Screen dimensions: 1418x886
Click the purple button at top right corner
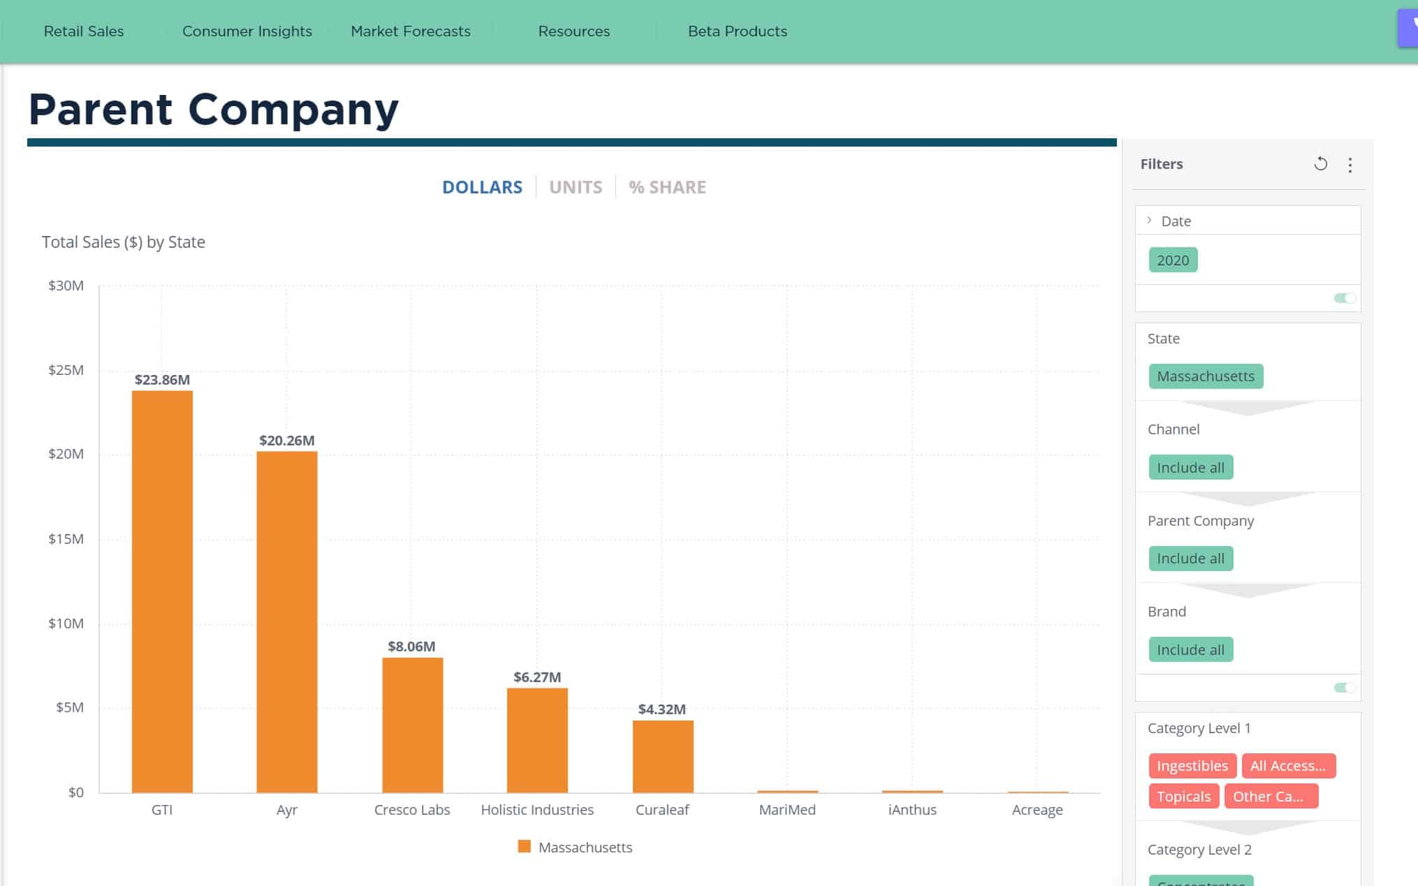click(1408, 28)
